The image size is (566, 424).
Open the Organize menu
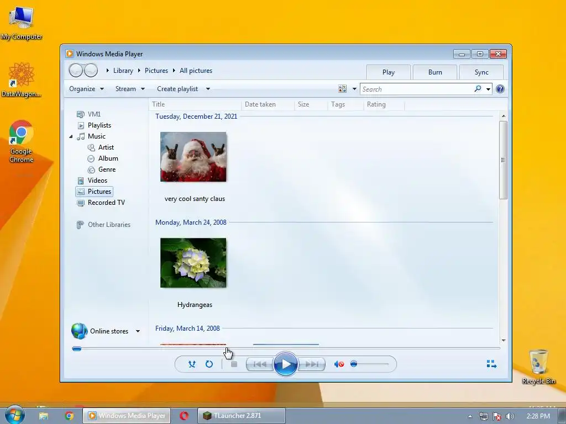[86, 89]
